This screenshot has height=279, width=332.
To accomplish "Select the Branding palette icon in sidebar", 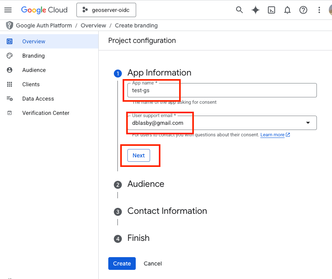I will coord(10,56).
